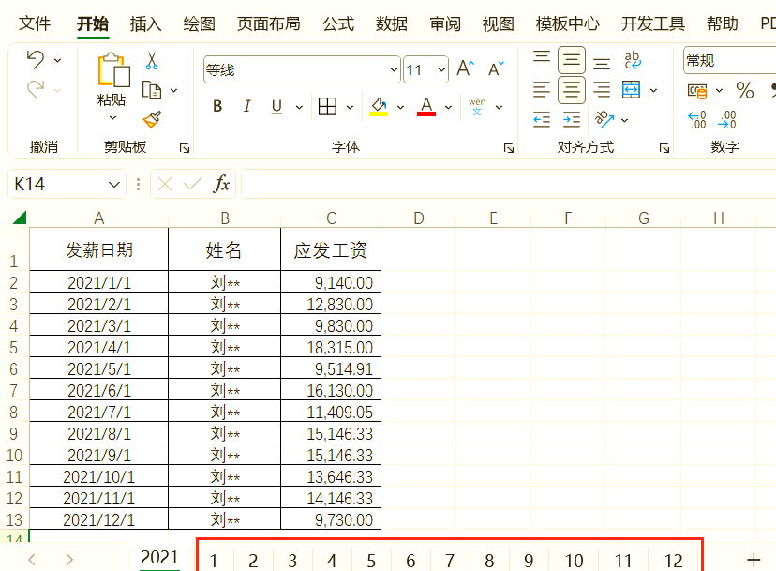Open Name Box dropdown K14
The height and width of the screenshot is (571, 776).
[x=113, y=185]
